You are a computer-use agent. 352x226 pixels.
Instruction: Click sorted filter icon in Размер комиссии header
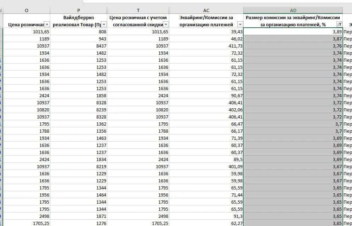339,24
